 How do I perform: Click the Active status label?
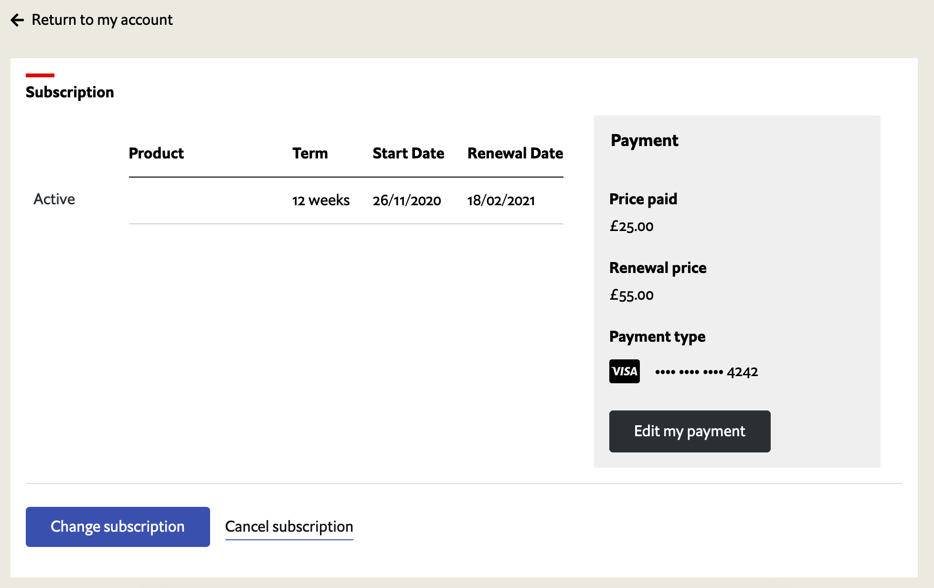tap(54, 199)
